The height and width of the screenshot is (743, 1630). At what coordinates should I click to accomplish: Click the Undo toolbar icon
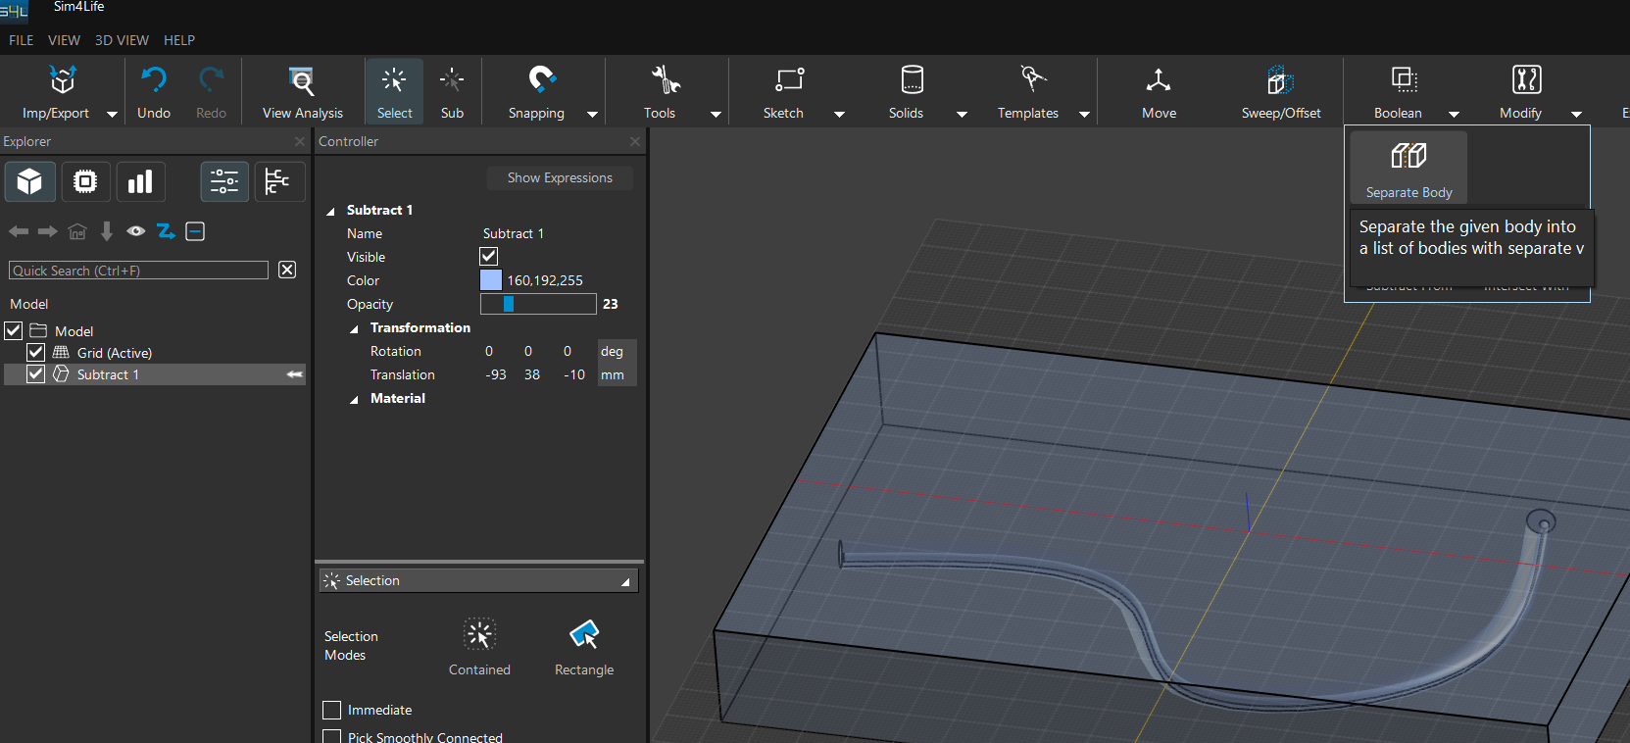pos(154,91)
